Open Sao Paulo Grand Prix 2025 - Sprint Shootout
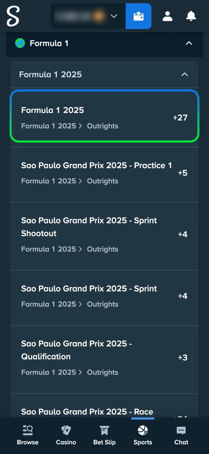 [104, 234]
